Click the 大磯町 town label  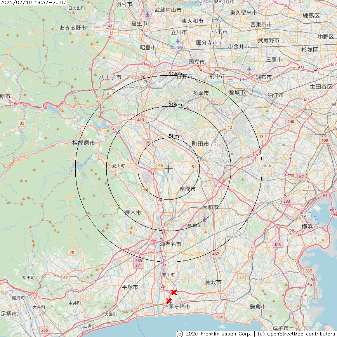(x=111, y=314)
